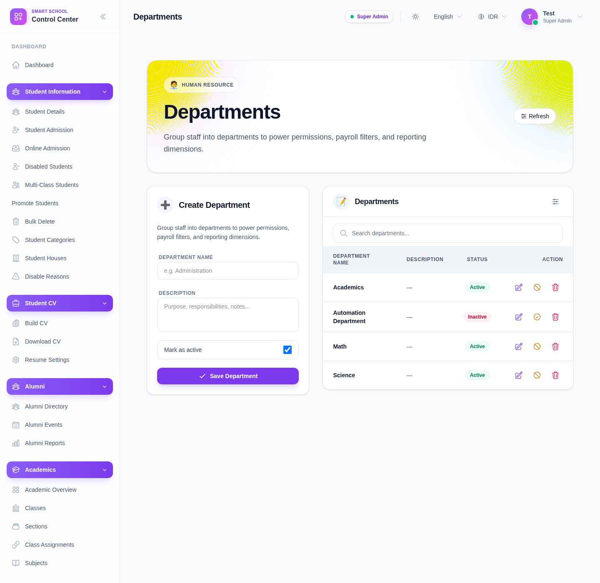
Task: Open Class Assignments
Action: point(60,545)
